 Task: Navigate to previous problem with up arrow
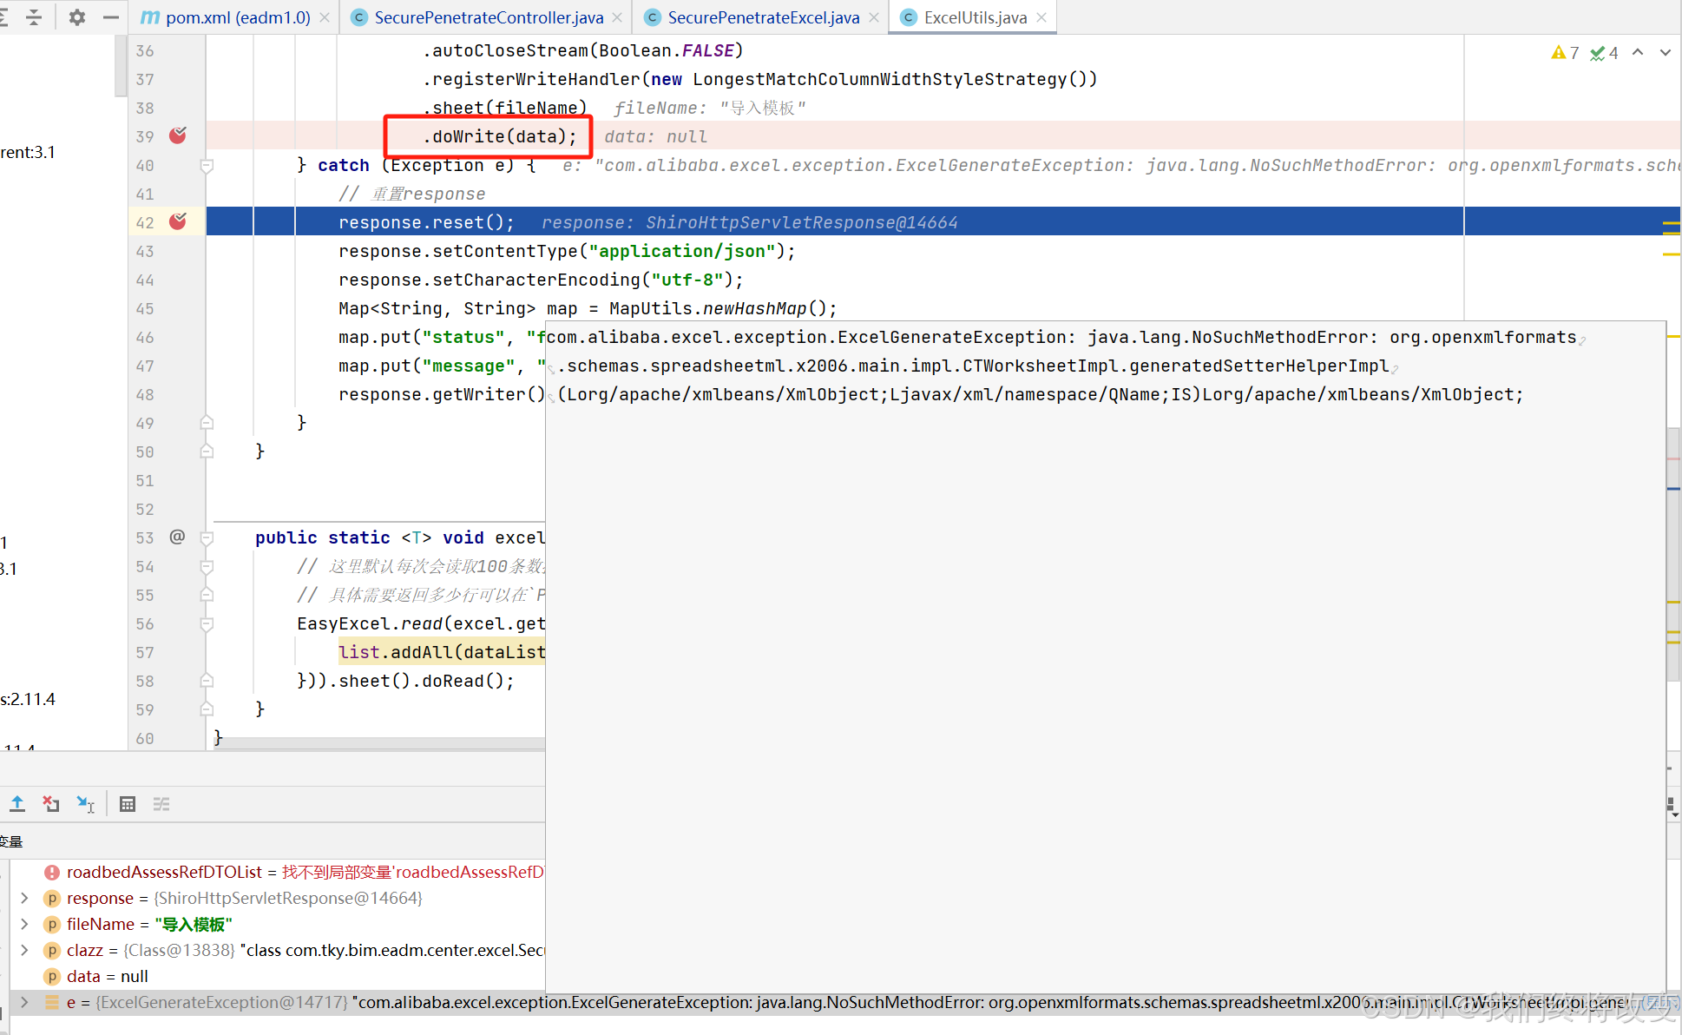1638,52
